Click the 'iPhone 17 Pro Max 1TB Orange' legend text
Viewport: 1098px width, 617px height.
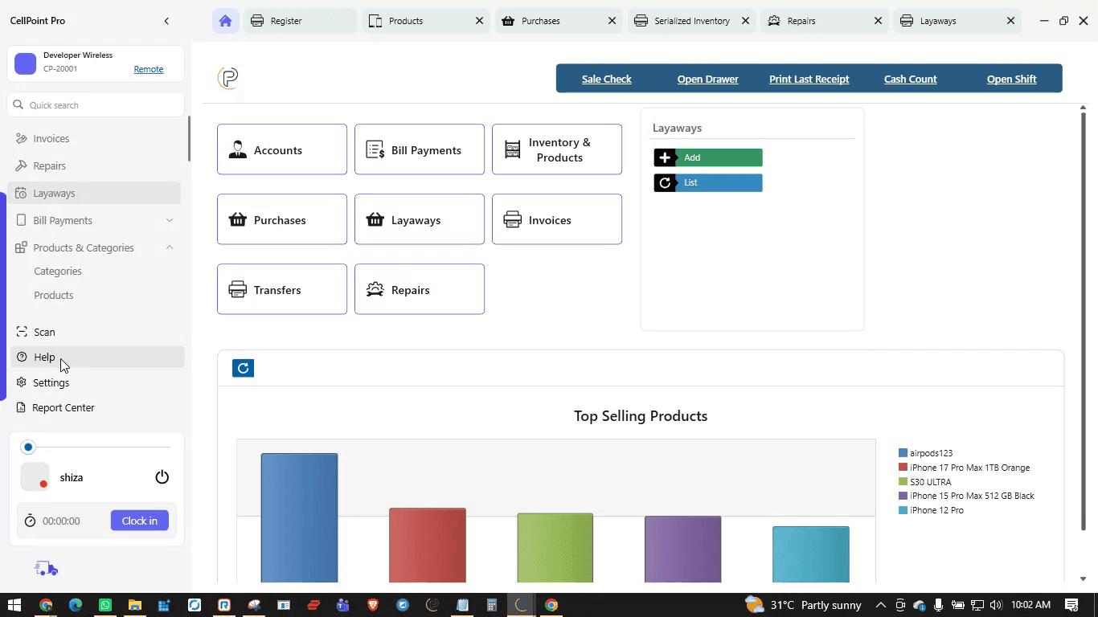coord(969,468)
